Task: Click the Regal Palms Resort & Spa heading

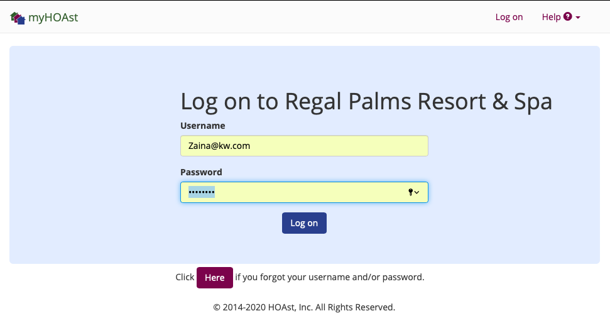Action: (366, 102)
